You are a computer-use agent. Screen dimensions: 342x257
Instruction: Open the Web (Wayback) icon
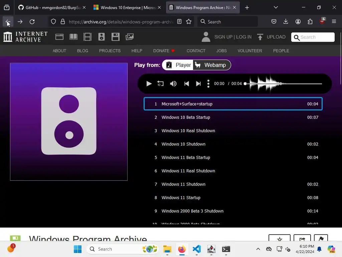[59, 37]
